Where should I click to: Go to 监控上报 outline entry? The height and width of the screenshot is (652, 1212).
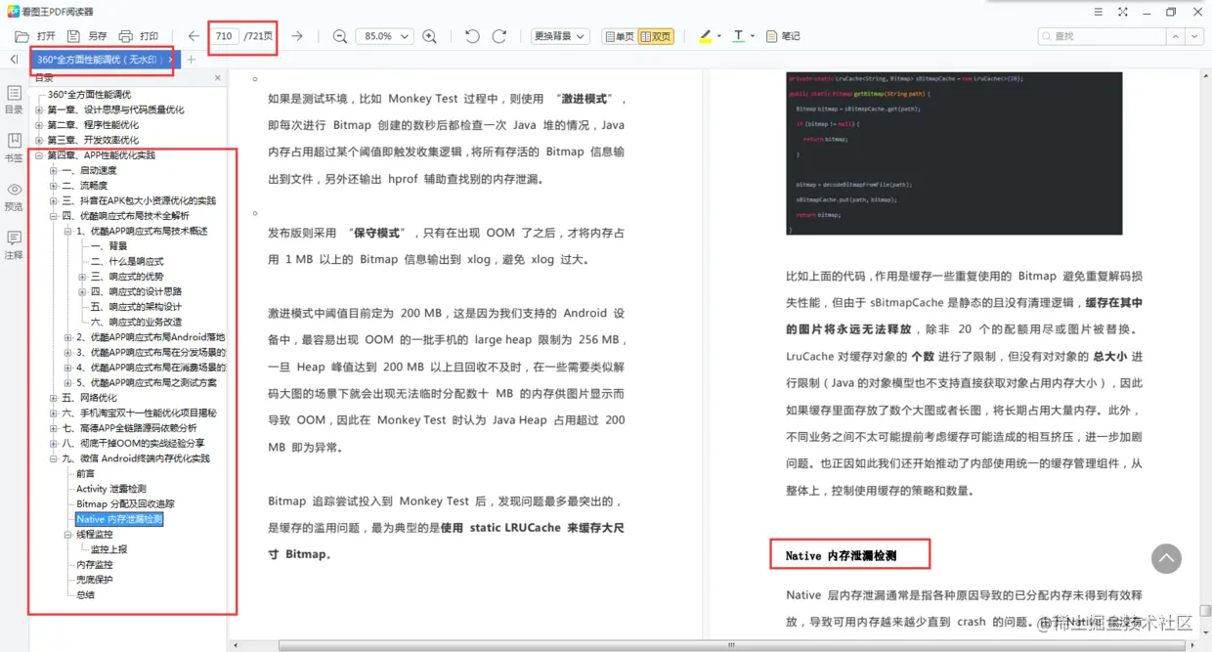(x=108, y=549)
